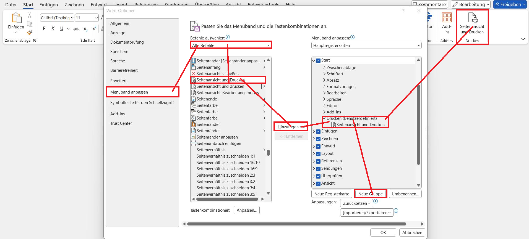The height and width of the screenshot is (239, 529).
Task: Click the Neue Gruppe button
Action: [x=371, y=194]
